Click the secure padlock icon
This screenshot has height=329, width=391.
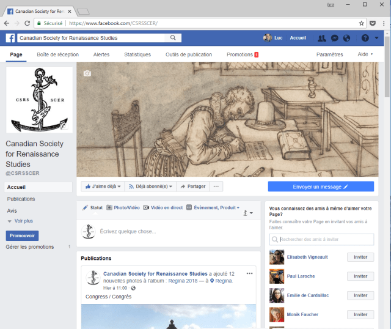(x=39, y=23)
